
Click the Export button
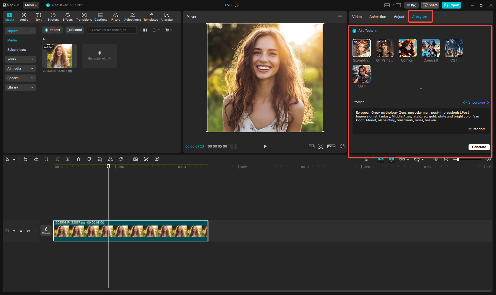point(451,5)
